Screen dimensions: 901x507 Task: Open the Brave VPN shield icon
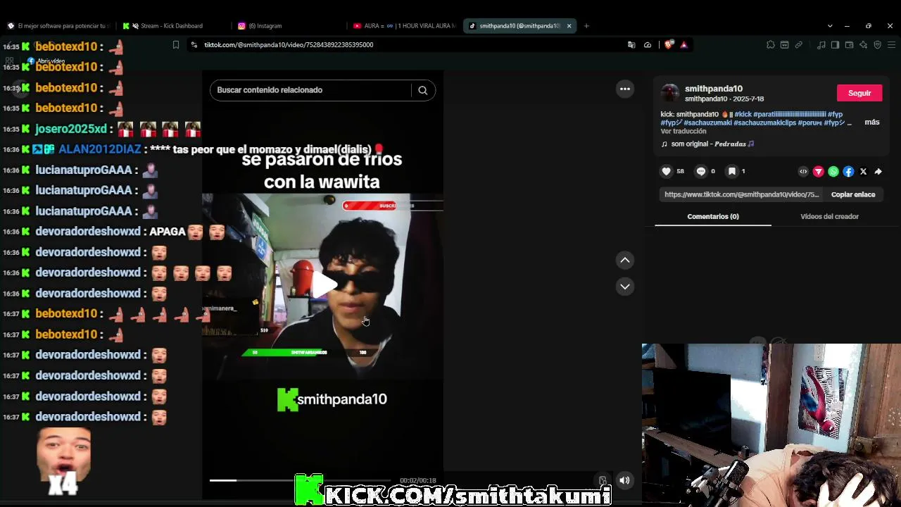pos(877,44)
